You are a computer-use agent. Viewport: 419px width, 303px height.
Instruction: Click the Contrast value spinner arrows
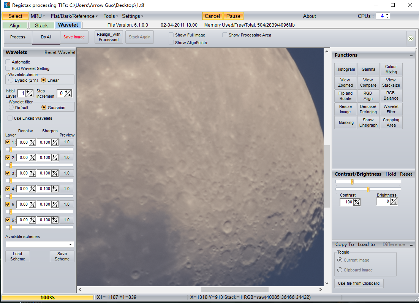357,202
